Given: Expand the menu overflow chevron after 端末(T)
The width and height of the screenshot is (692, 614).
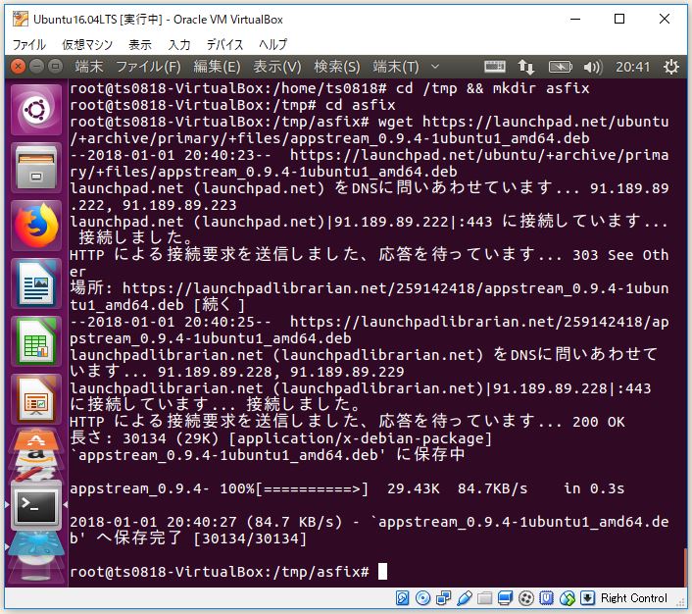Looking at the screenshot, I should (435, 67).
